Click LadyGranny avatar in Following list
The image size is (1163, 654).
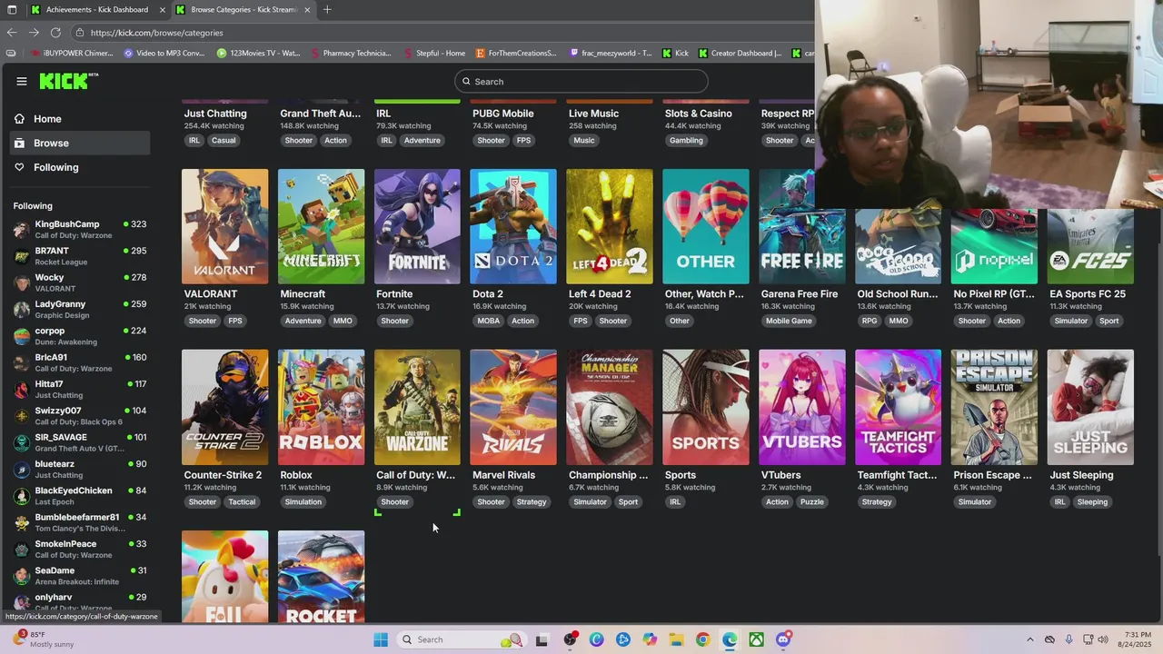point(22,310)
